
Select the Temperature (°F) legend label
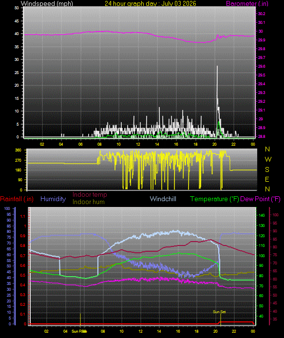(214, 199)
